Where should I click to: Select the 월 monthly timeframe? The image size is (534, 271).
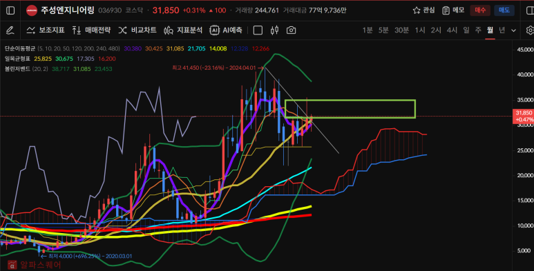click(x=490, y=30)
